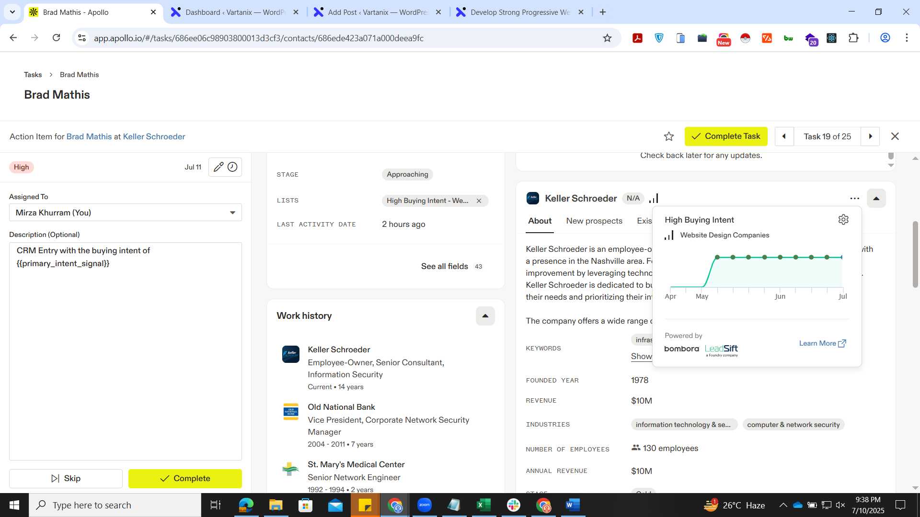This screenshot has height=517, width=920.
Task: Click the N/A score badge
Action: click(633, 198)
